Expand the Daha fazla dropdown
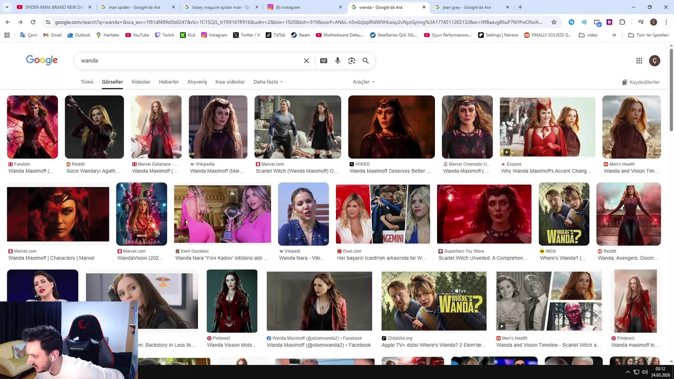This screenshot has width=674, height=379. (268, 82)
